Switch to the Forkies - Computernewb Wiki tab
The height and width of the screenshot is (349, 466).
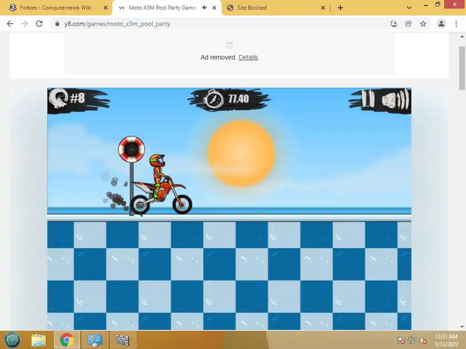(x=56, y=8)
